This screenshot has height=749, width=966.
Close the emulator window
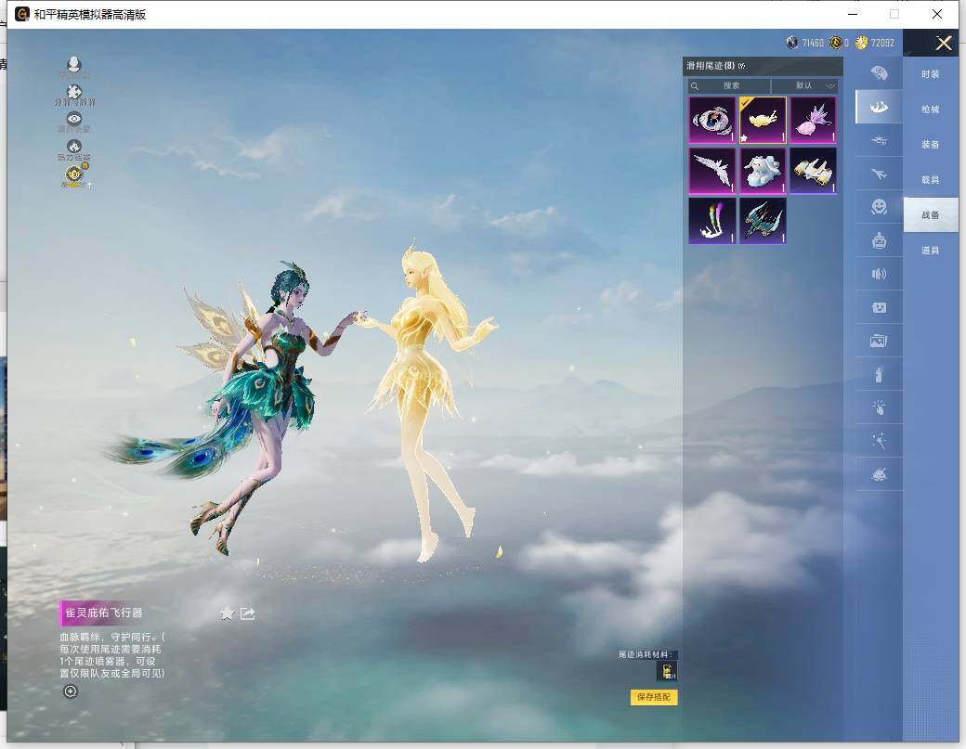click(x=937, y=14)
